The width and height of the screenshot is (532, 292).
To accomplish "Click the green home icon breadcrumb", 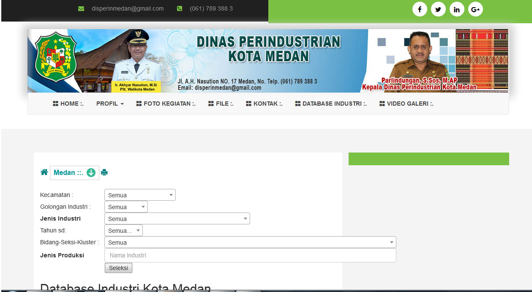I will [44, 172].
